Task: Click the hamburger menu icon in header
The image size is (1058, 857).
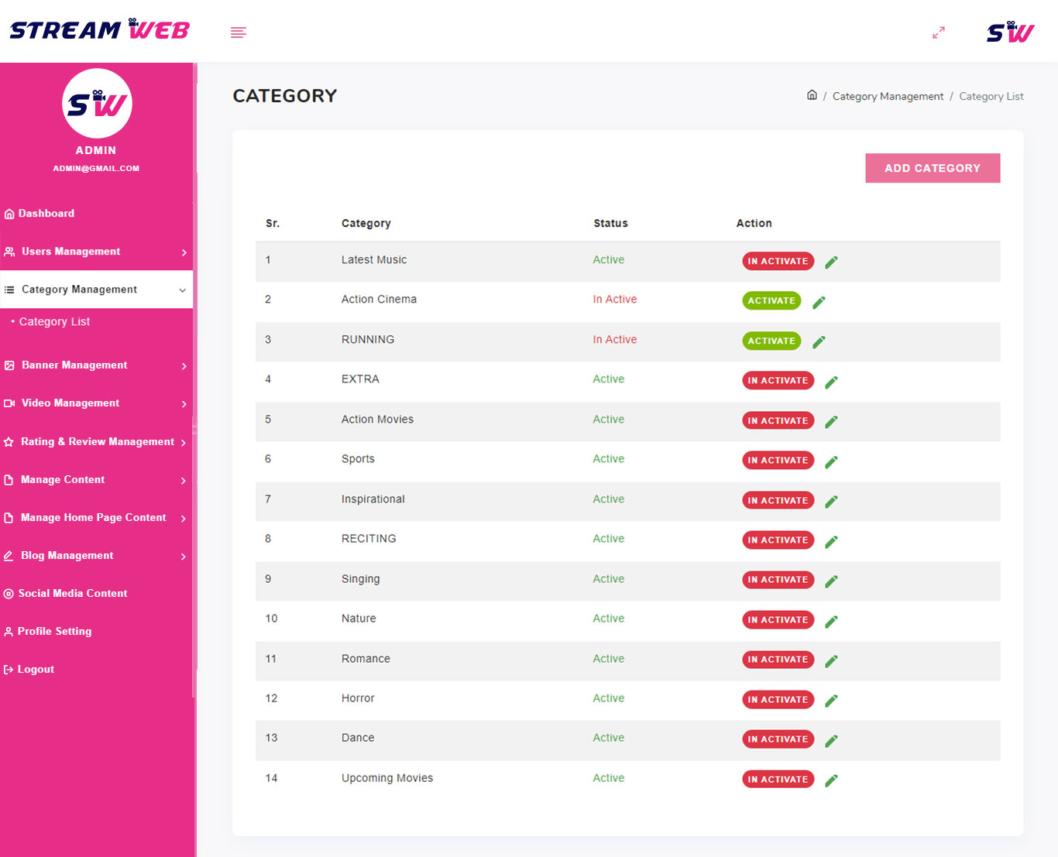Action: coord(239,33)
